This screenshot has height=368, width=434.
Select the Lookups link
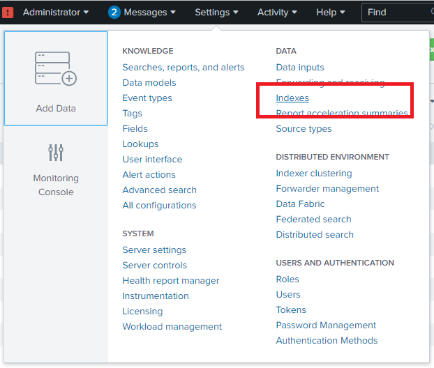pyautogui.click(x=140, y=144)
